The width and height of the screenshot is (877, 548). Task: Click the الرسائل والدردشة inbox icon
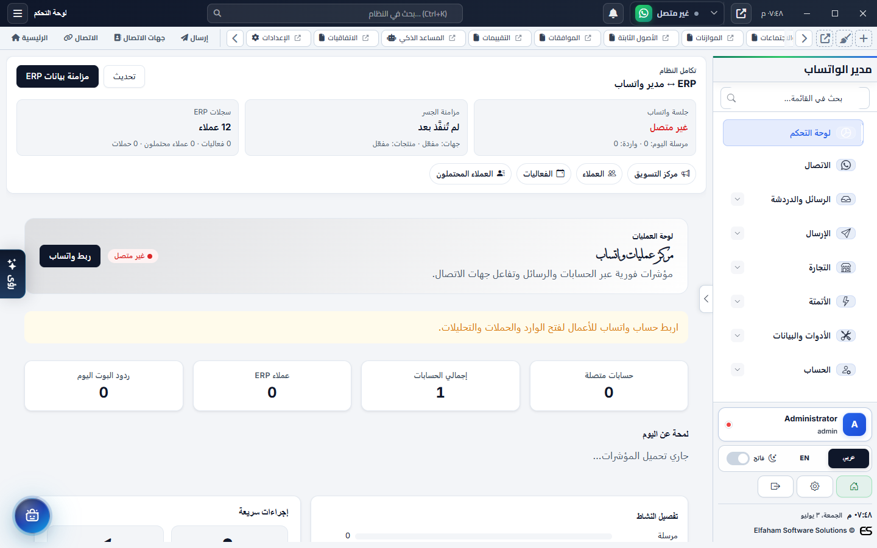tap(846, 199)
